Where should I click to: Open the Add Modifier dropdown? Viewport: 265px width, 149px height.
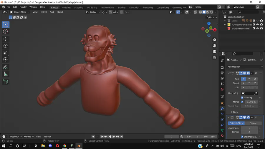click(245, 67)
